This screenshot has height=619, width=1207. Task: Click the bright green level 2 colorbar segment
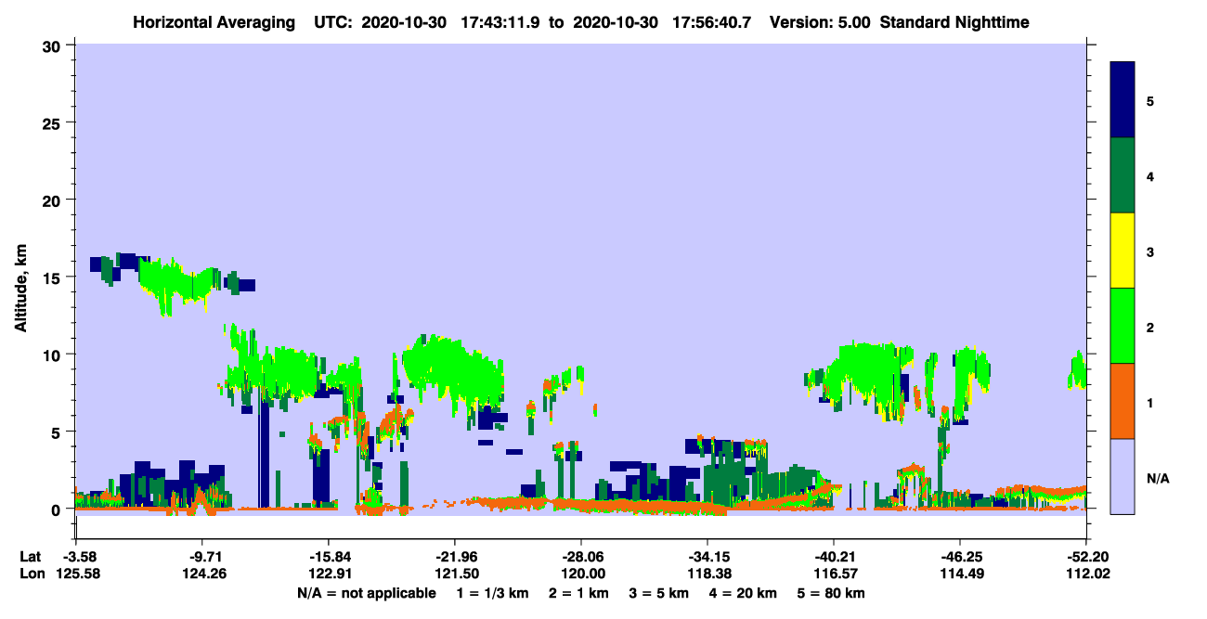[1123, 326]
